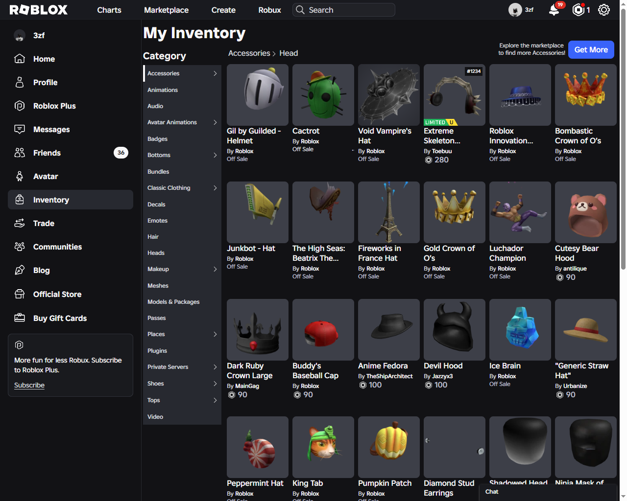This screenshot has width=627, height=501.
Task: Open the Marketplace tab
Action: click(166, 10)
